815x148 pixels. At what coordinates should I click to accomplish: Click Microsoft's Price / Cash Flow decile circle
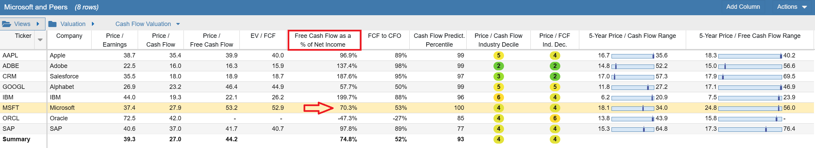tap(499, 108)
